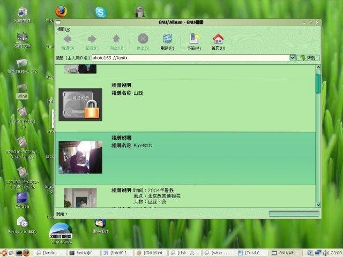The image size is (343, 257).
Task: Refresh the album list with 刷新 icon
Action: [x=167, y=39]
